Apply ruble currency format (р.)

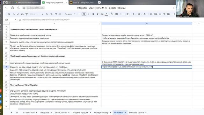[x=42, y=14]
